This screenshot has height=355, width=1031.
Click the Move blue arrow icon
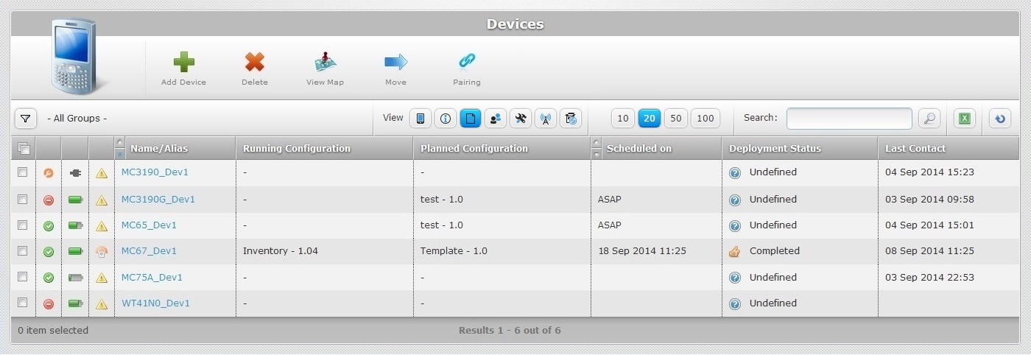tap(395, 62)
